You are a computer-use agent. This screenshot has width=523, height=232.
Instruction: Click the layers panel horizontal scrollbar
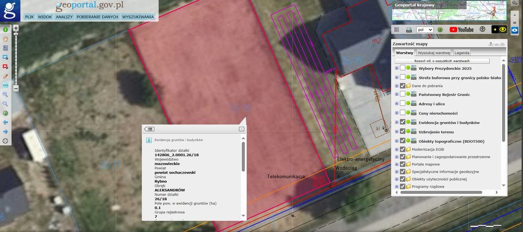[x=441, y=192]
